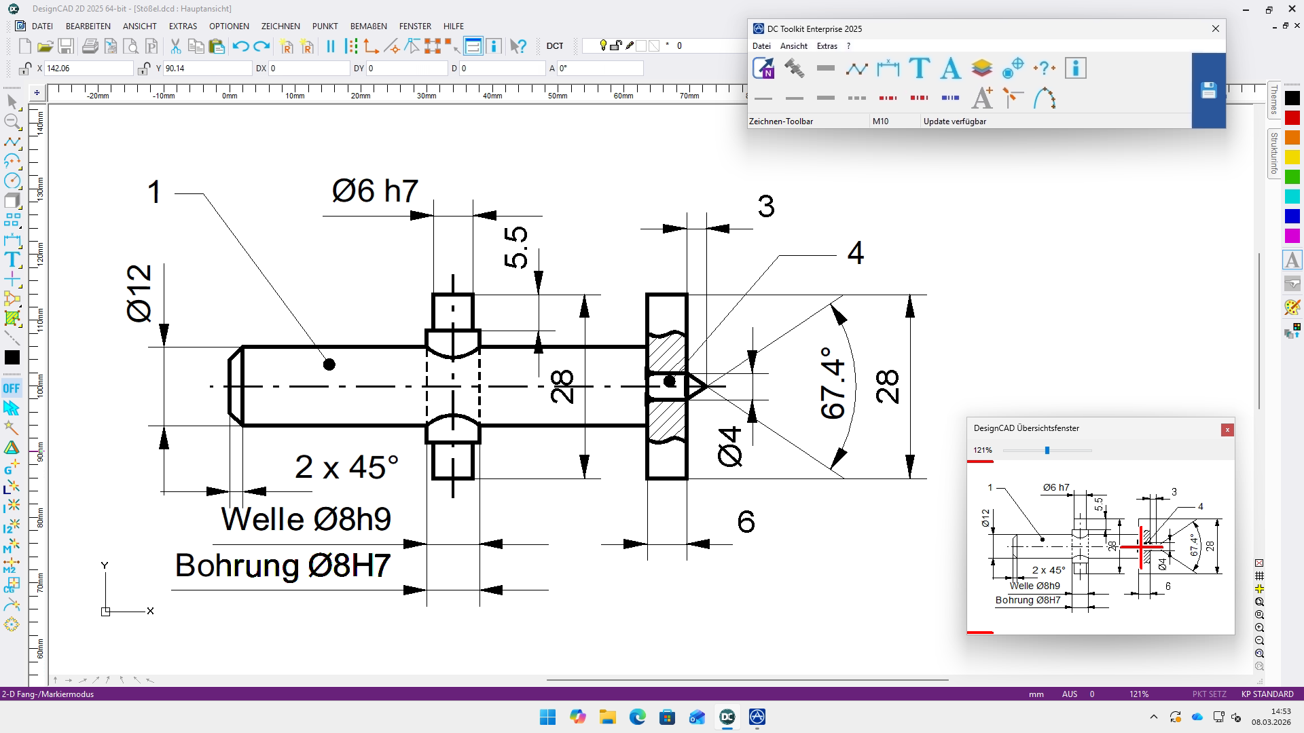Expand the Themes side panel tab

click(1274, 100)
